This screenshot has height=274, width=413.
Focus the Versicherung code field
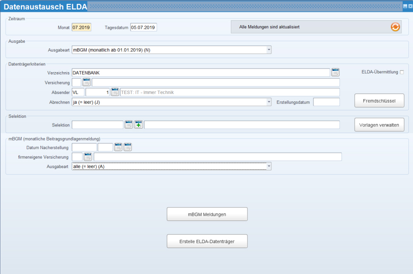76,82
